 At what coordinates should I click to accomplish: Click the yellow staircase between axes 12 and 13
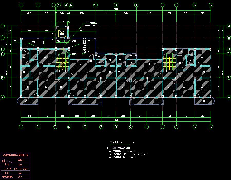click(x=170, y=63)
